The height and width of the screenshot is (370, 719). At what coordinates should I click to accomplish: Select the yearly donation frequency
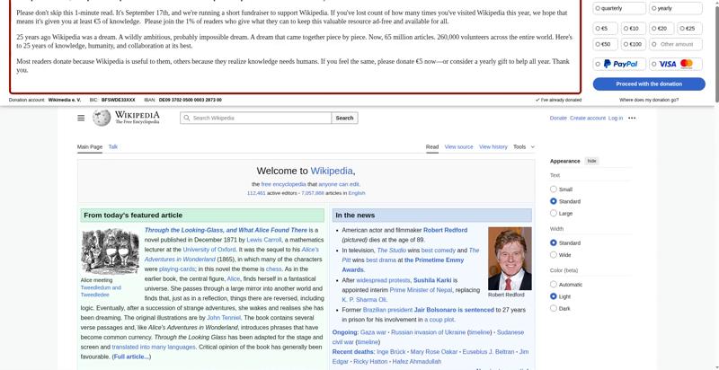click(676, 8)
